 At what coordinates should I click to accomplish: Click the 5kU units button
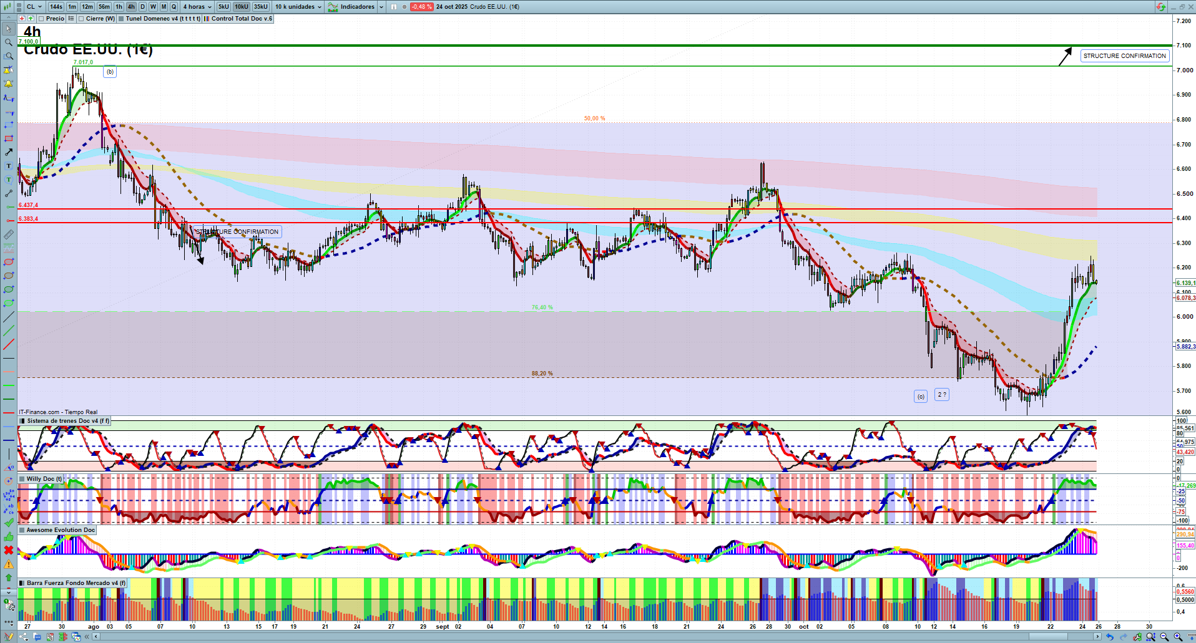click(223, 7)
